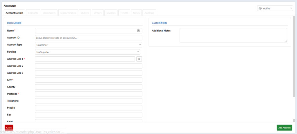
Task: Switch to the Auditing tab
Action: (149, 13)
